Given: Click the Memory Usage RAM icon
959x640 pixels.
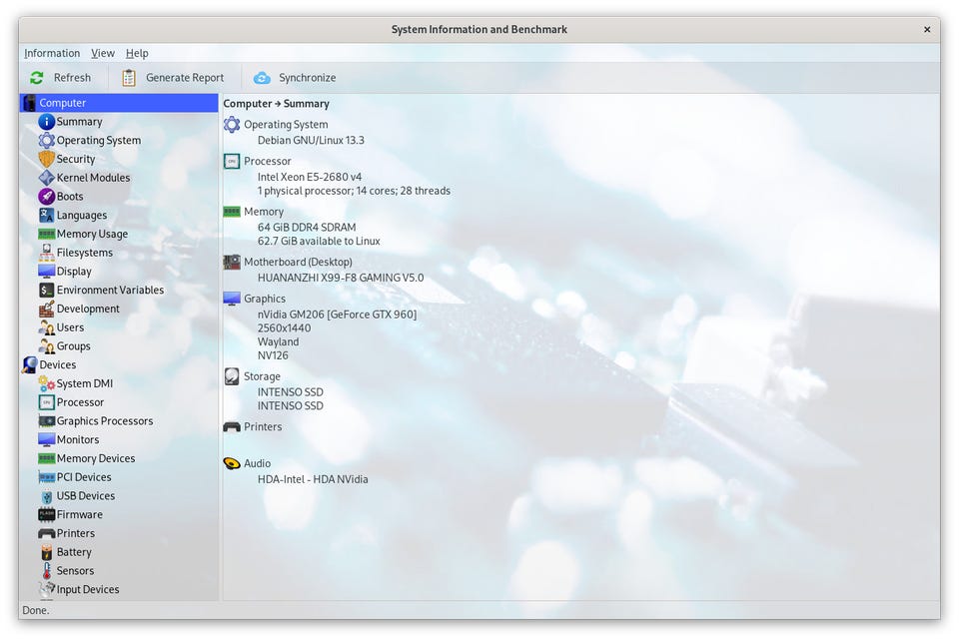Looking at the screenshot, I should 47,234.
